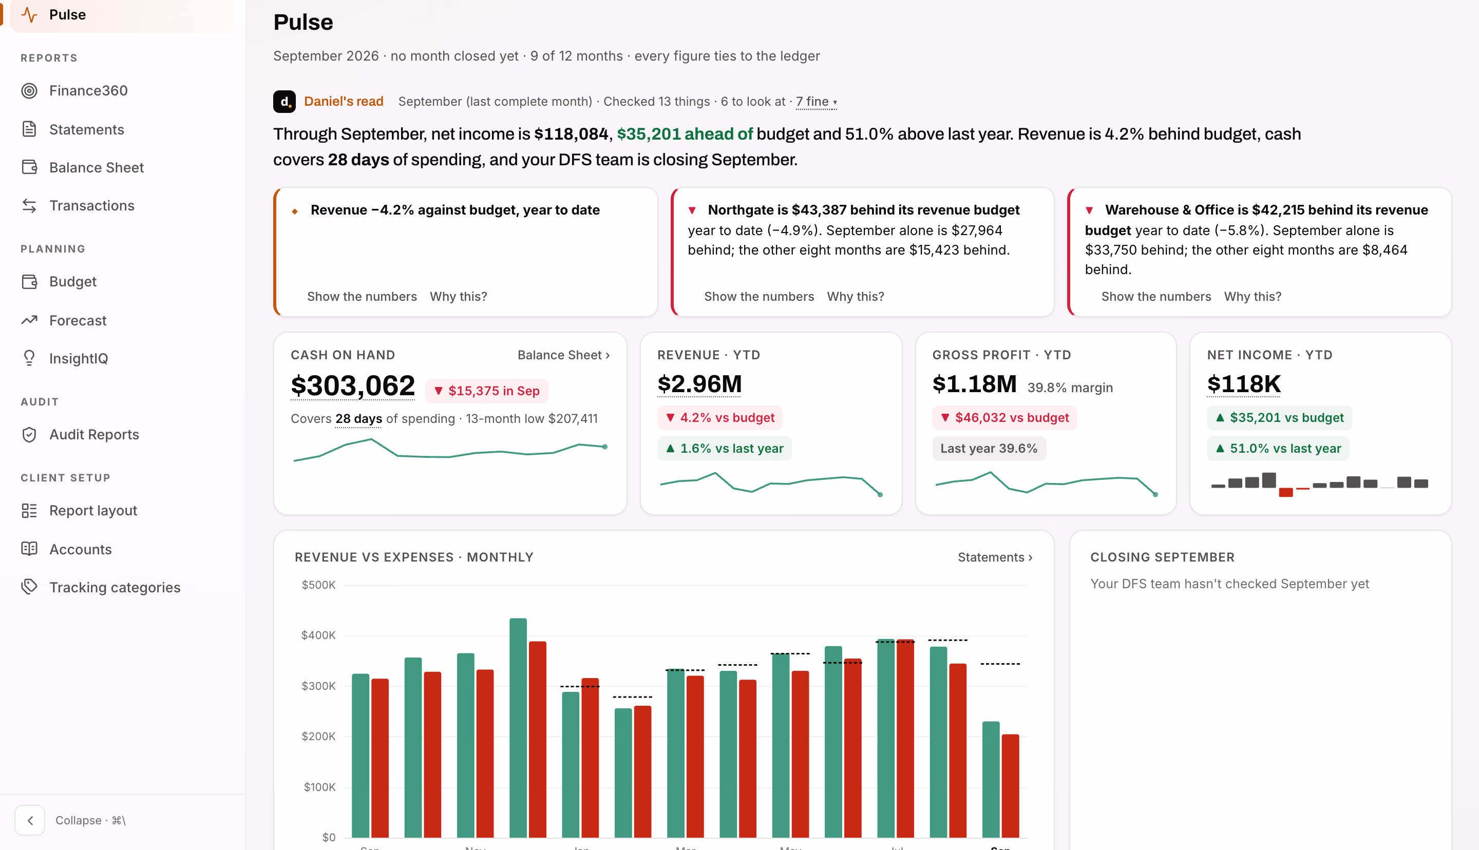Select Audit Reports in sidebar
The image size is (1479, 850).
tap(123, 434)
